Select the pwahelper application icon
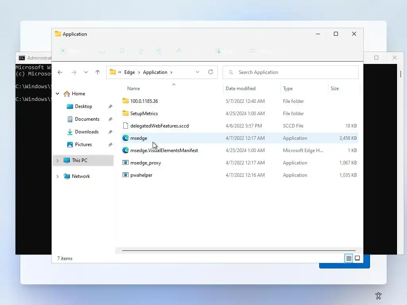407x305 pixels. pyautogui.click(x=126, y=175)
